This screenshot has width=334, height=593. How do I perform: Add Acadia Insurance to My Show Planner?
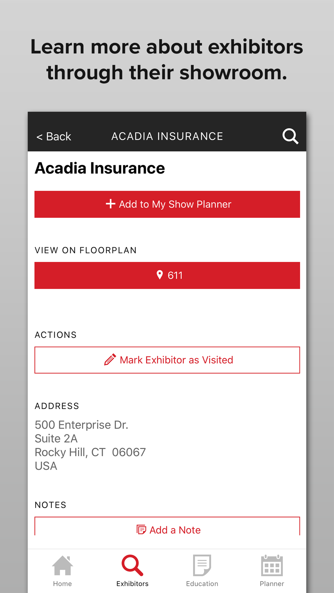click(x=167, y=204)
